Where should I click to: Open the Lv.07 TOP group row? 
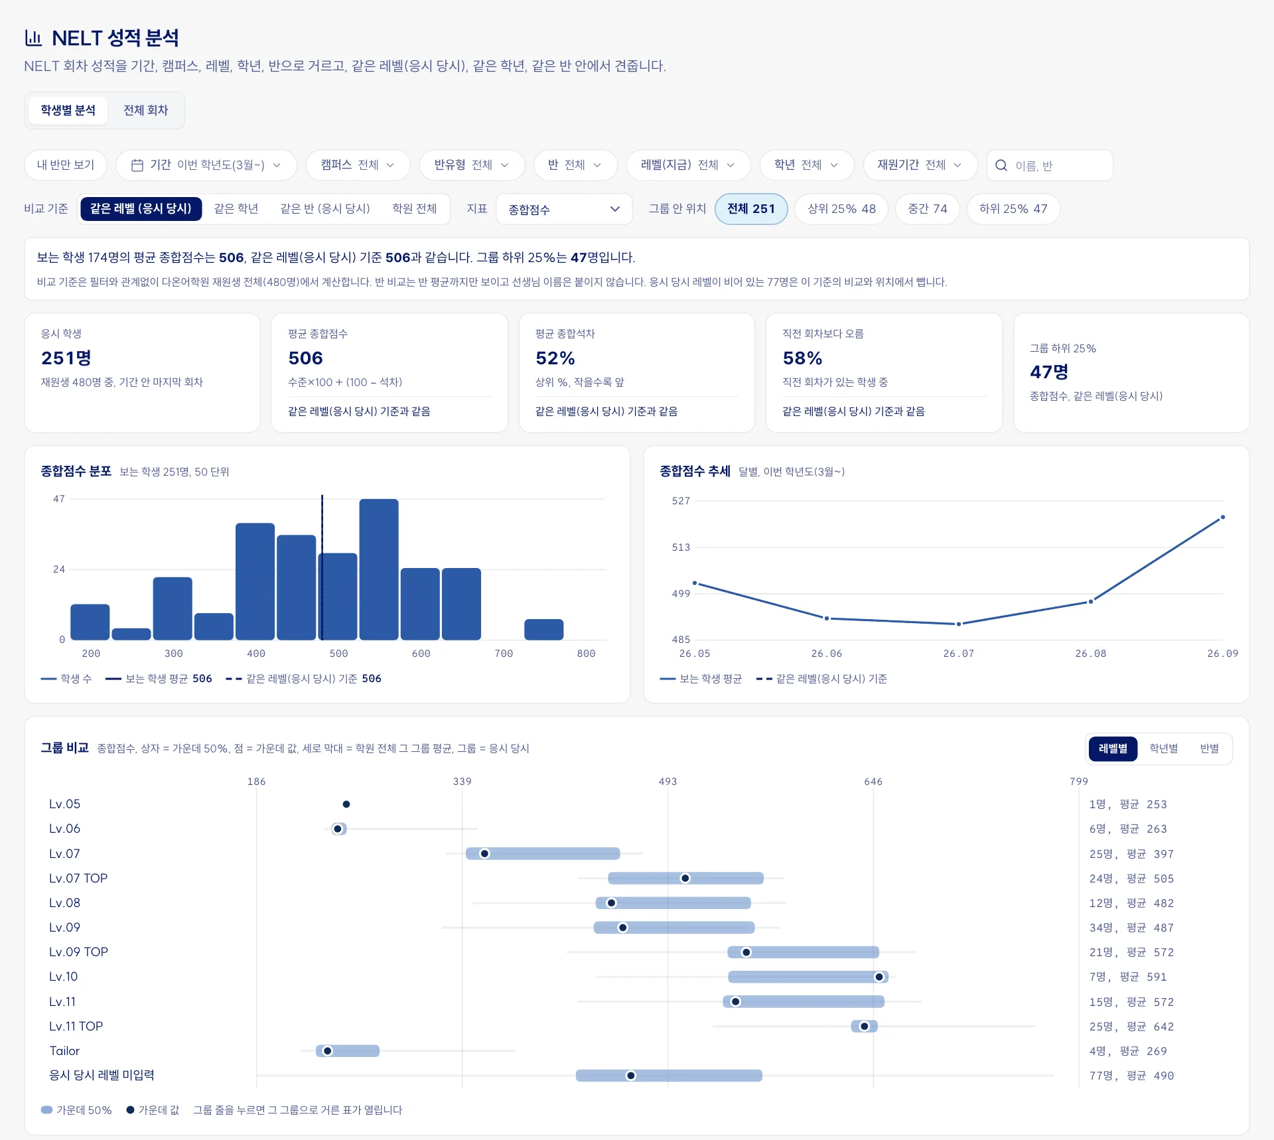click(x=637, y=879)
